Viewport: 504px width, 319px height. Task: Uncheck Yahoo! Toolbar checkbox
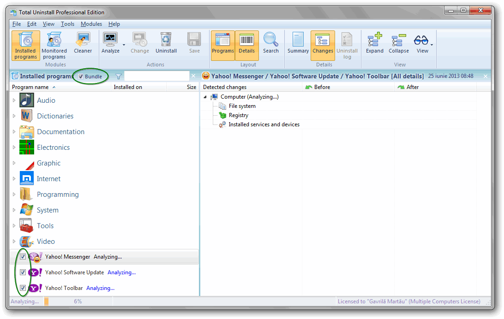click(x=23, y=288)
